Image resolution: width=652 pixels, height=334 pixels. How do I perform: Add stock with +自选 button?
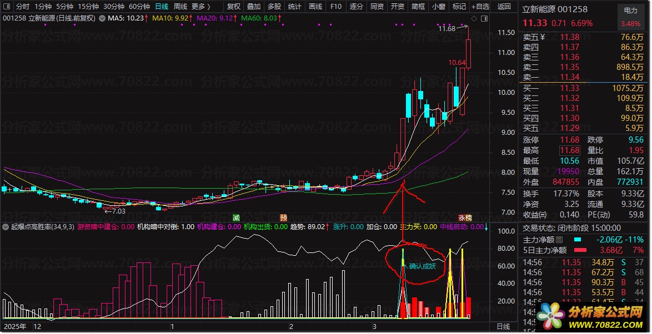(481, 6)
